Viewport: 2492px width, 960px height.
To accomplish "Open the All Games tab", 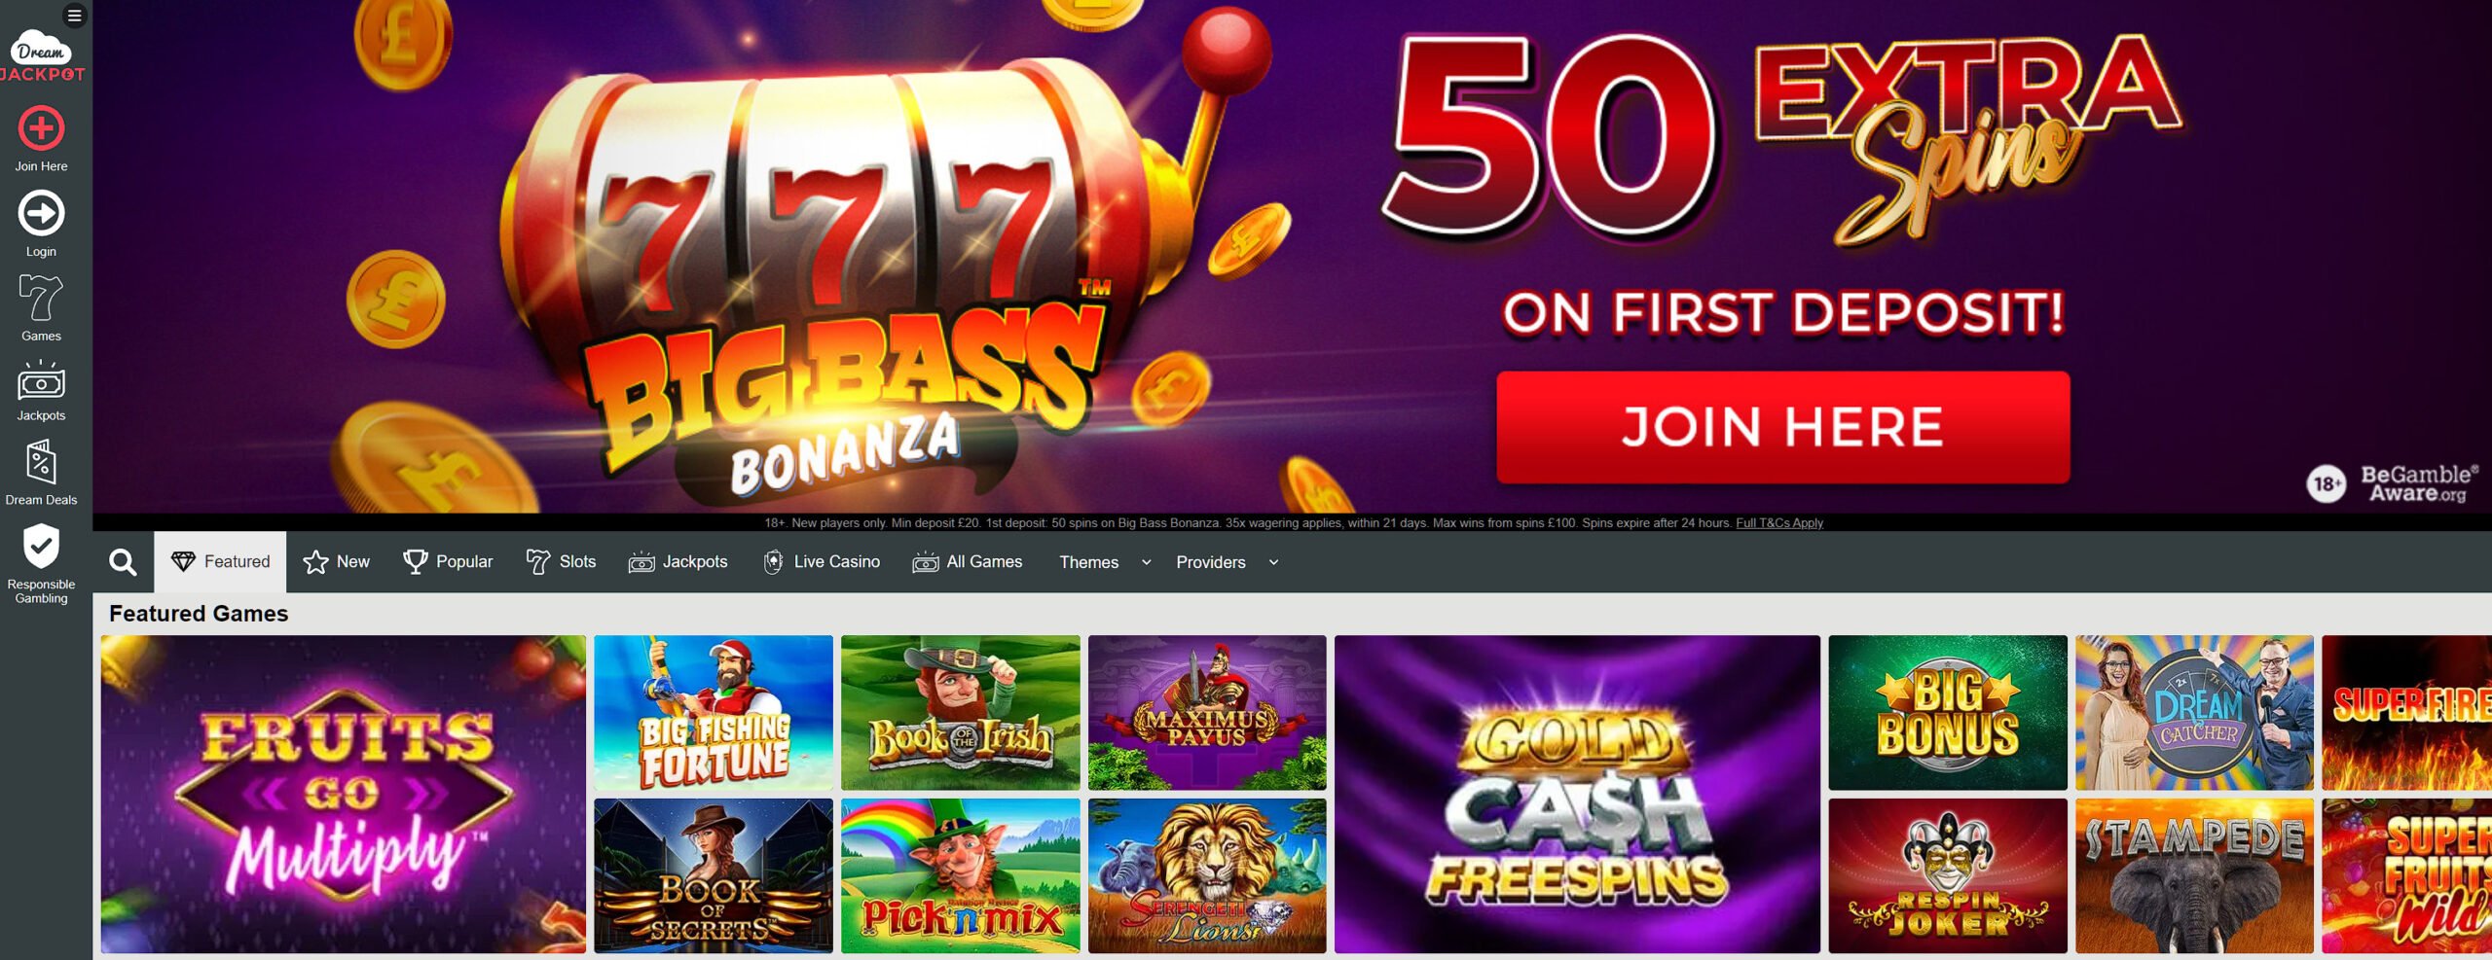I will (x=967, y=562).
